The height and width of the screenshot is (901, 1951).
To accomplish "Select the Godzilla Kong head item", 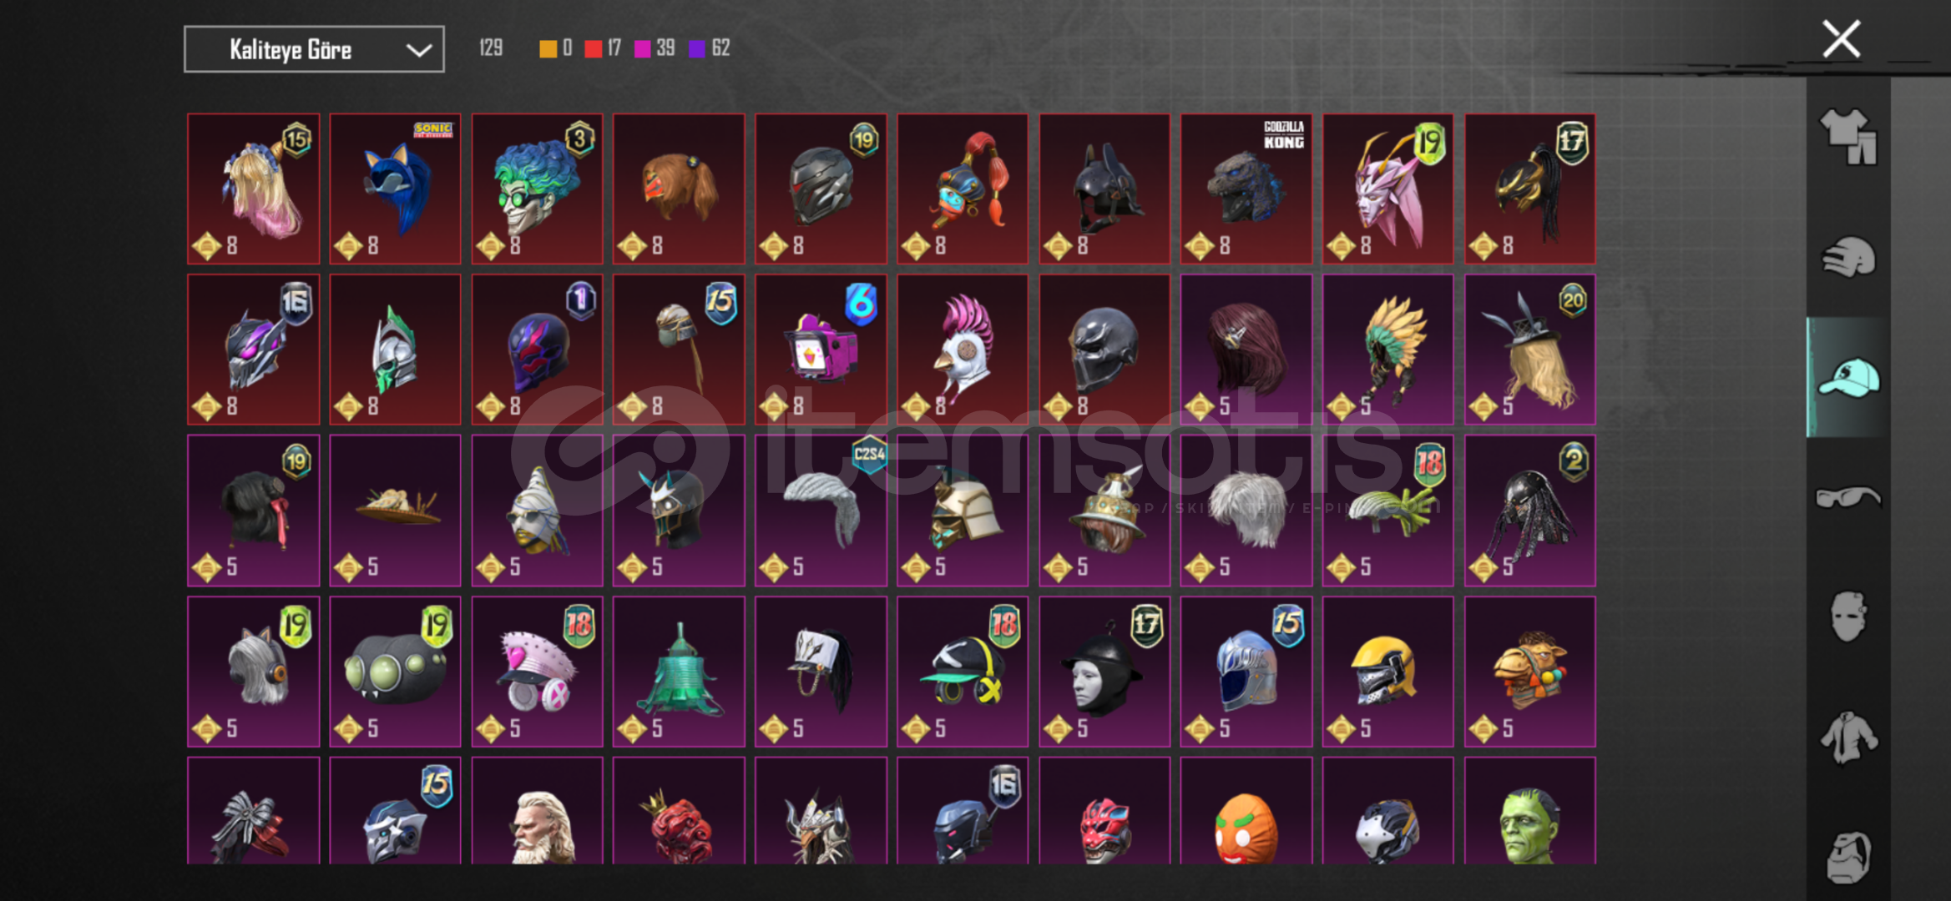I will coord(1246,189).
